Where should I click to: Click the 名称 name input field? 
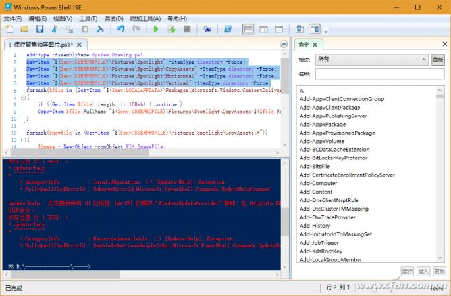click(381, 74)
